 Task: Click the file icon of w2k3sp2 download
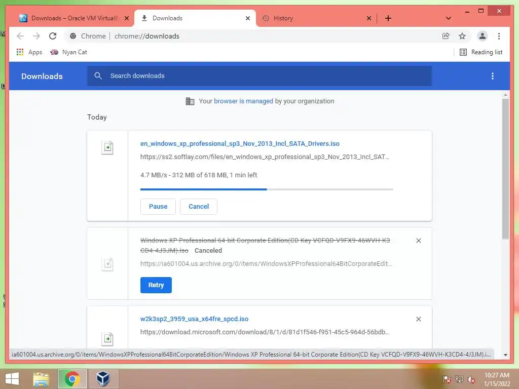tap(107, 339)
